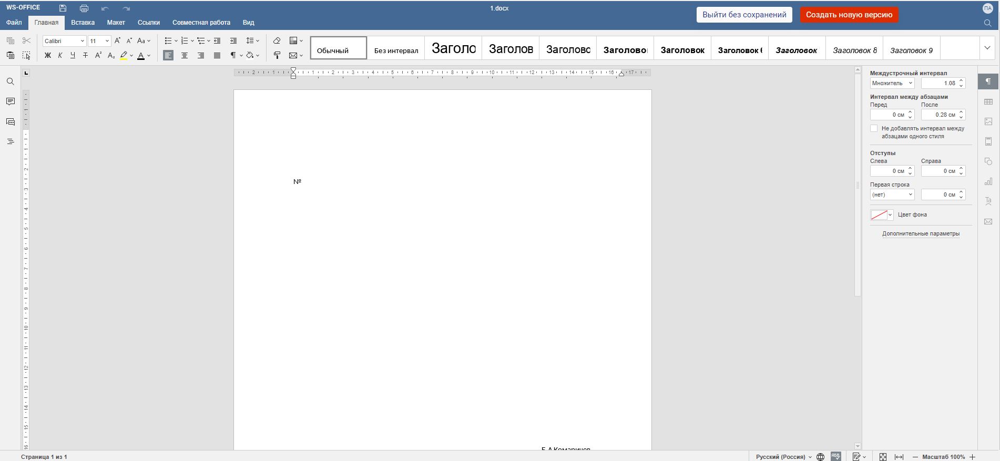Switch to the Ссылки tab
Image resolution: width=1000 pixels, height=461 pixels.
tap(149, 23)
